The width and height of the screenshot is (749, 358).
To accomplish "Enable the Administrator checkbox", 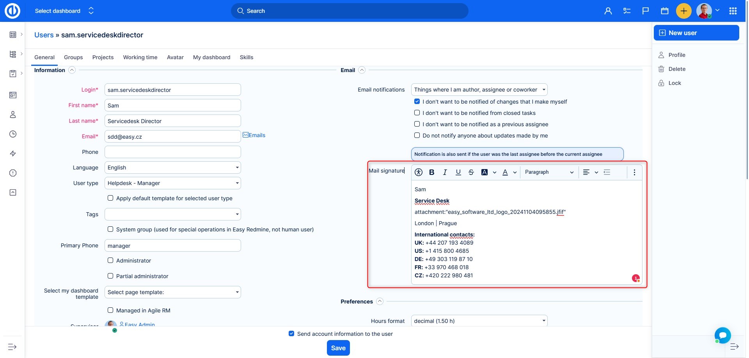I will click(x=110, y=260).
